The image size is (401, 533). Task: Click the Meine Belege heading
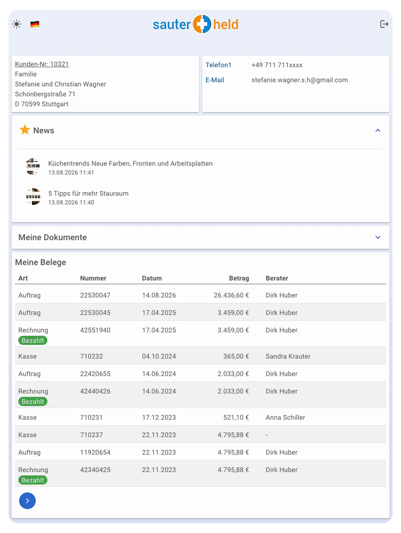[x=41, y=262]
